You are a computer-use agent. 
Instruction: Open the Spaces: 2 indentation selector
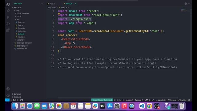[x=139, y=100]
